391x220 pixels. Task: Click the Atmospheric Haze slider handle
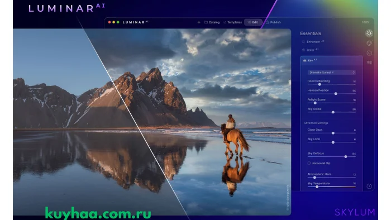pyautogui.click(x=314, y=178)
